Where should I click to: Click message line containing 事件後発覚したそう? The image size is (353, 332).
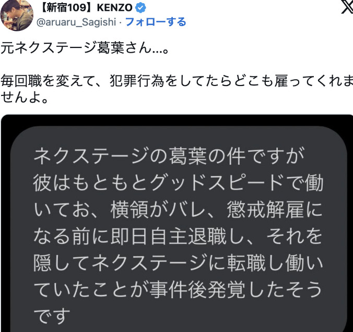pos(178,290)
